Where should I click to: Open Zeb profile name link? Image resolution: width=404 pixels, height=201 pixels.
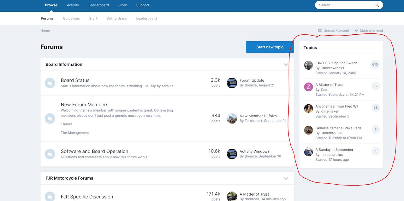(324, 90)
